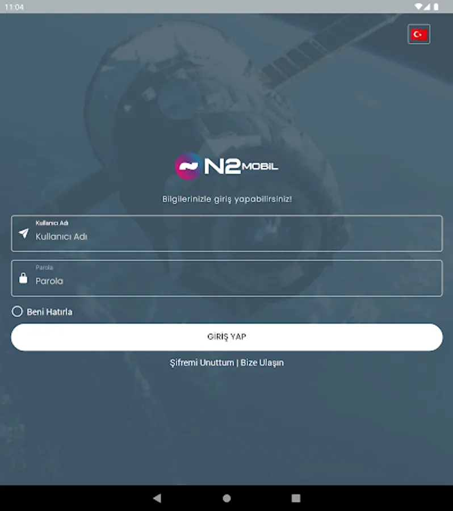Click the padlock icon in password field
453x511 pixels.
(x=23, y=278)
